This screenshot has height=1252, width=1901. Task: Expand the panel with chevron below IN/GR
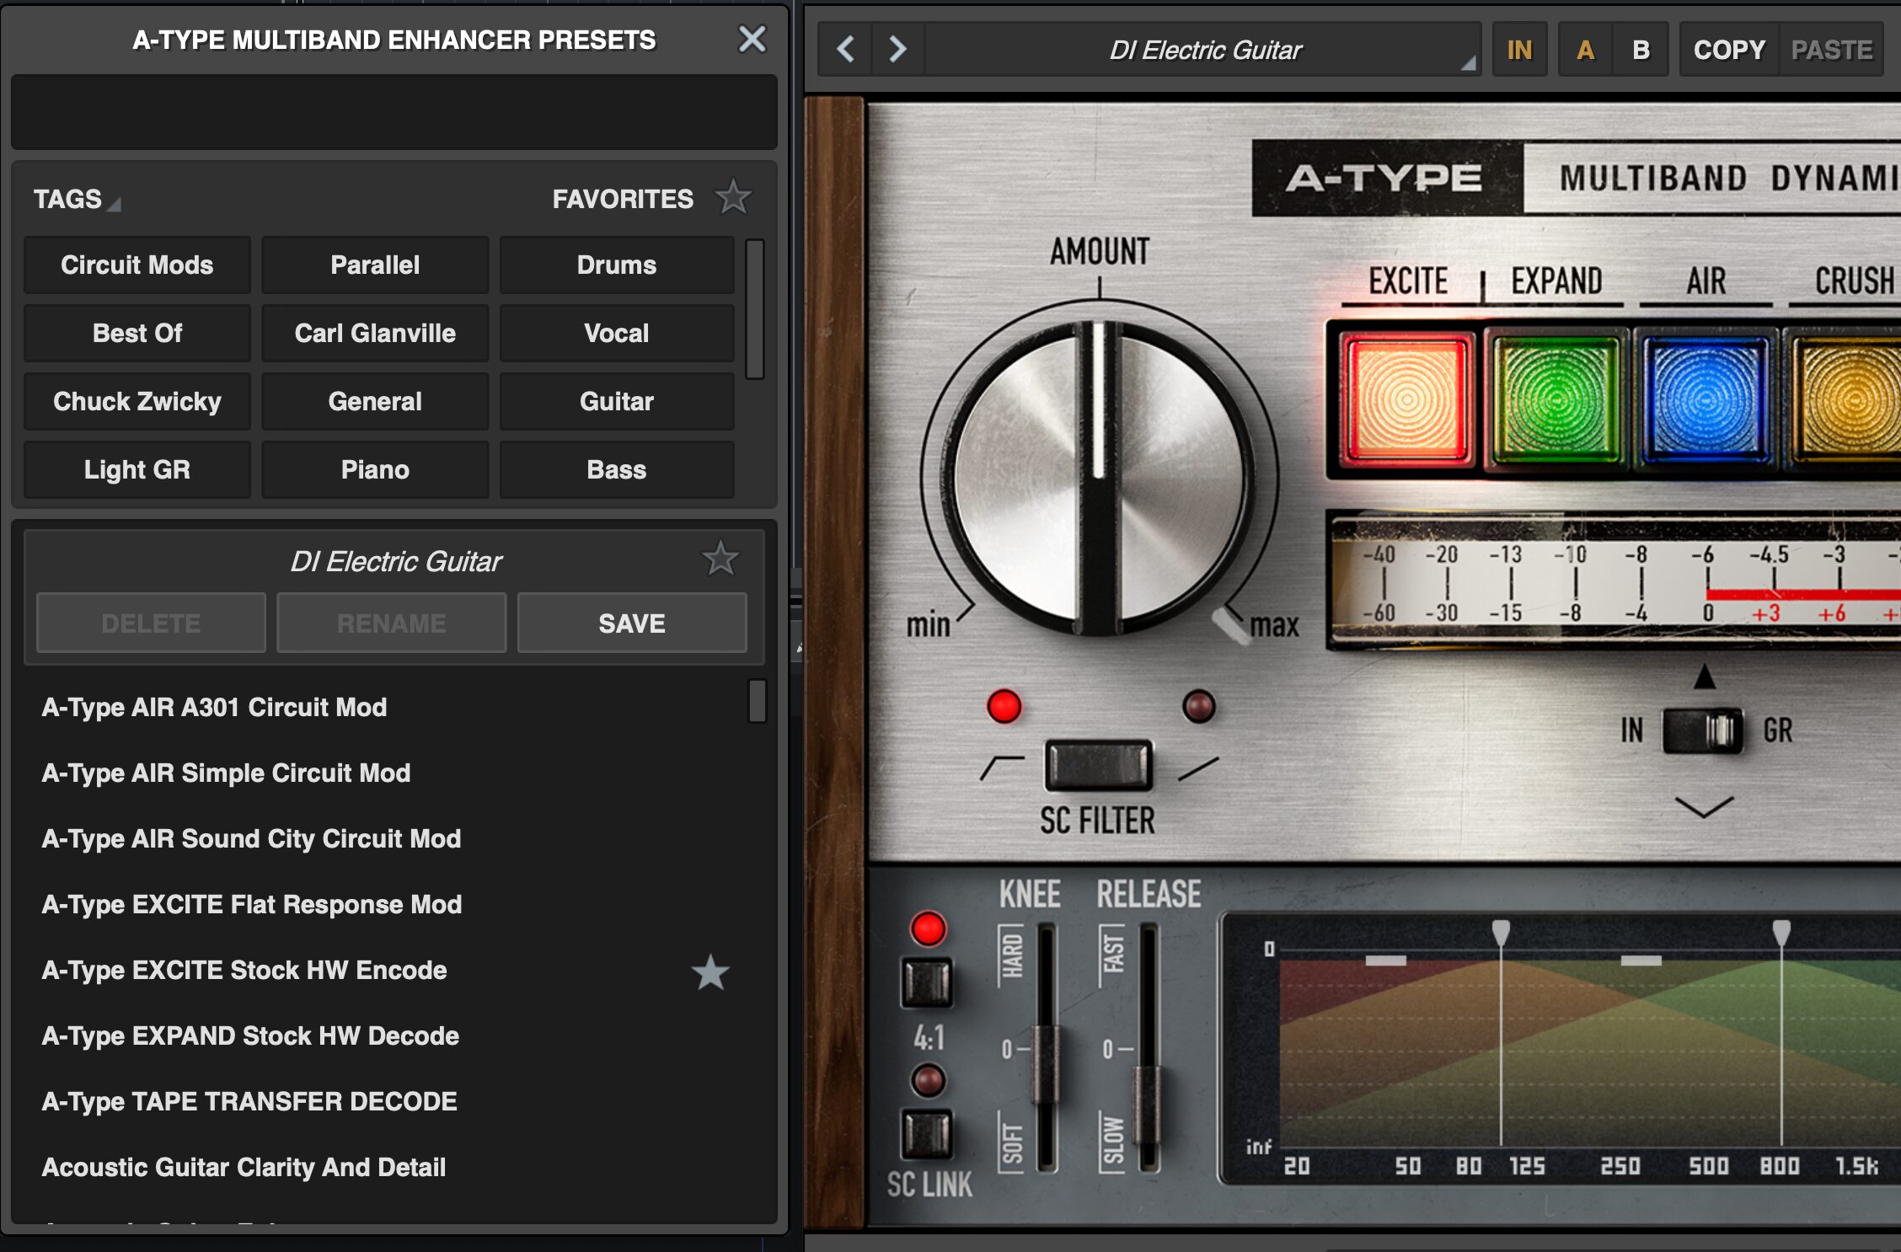point(1704,806)
